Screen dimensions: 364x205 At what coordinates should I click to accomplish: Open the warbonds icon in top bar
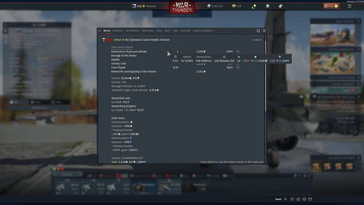point(268,6)
